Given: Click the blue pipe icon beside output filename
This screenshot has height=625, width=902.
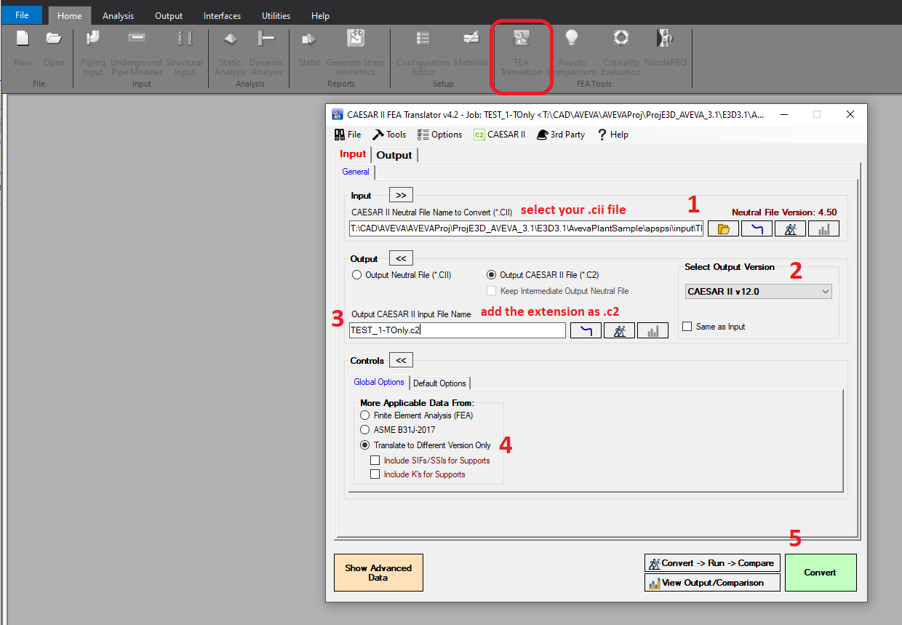Looking at the screenshot, I should [586, 330].
